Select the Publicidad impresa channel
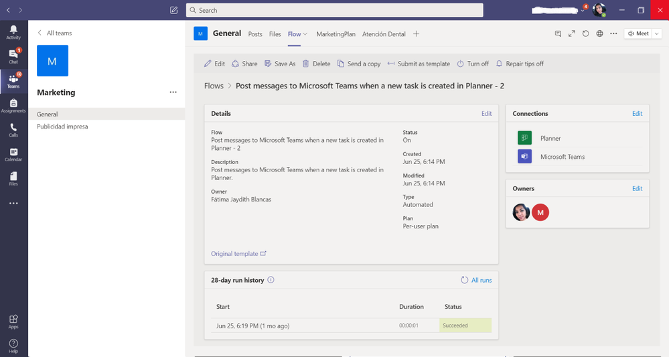The height and width of the screenshot is (357, 669). 106,126
